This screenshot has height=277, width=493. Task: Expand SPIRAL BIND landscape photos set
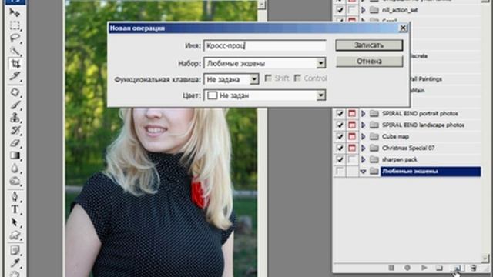(364, 125)
